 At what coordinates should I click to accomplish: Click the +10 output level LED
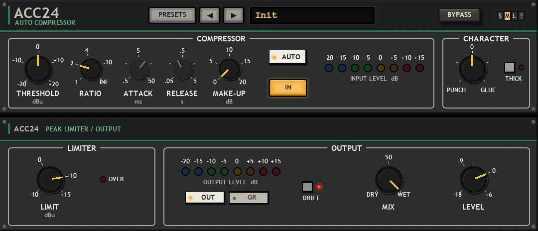[263, 171]
